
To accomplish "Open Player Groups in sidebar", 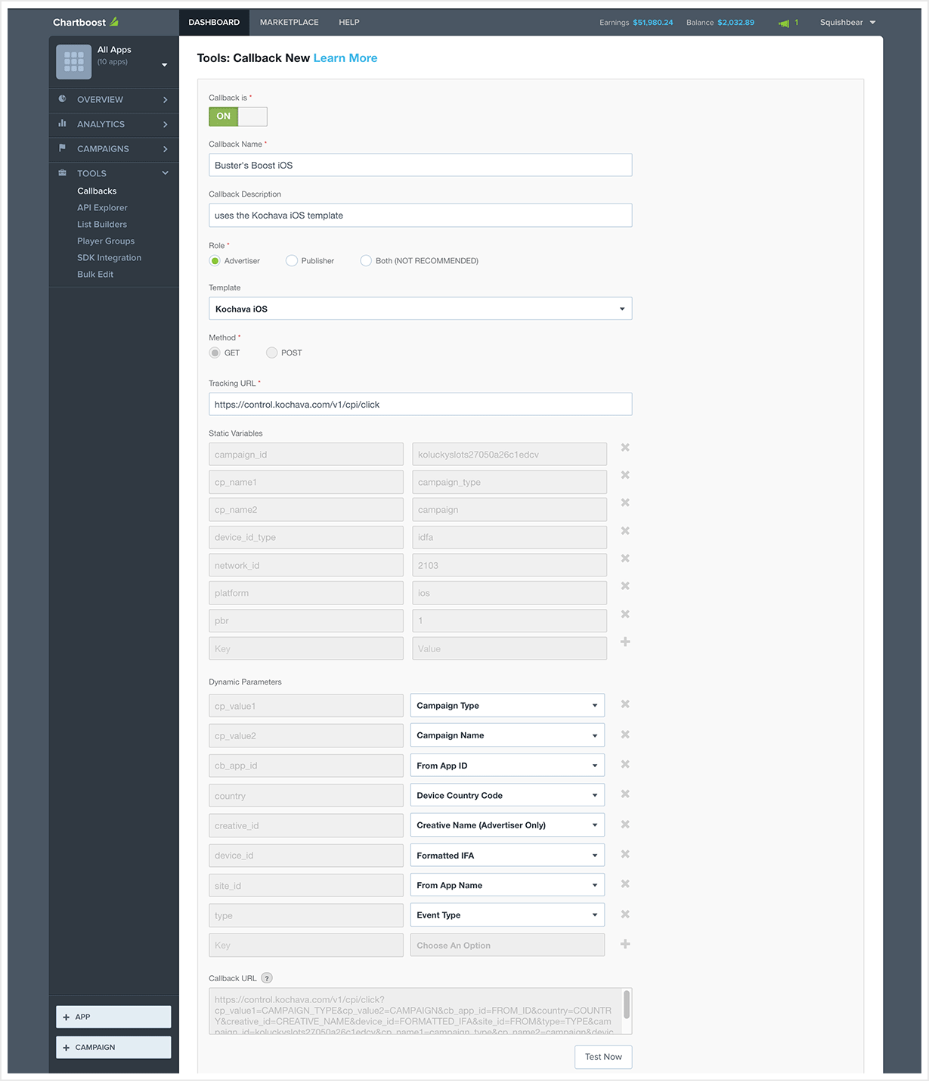I will (106, 241).
